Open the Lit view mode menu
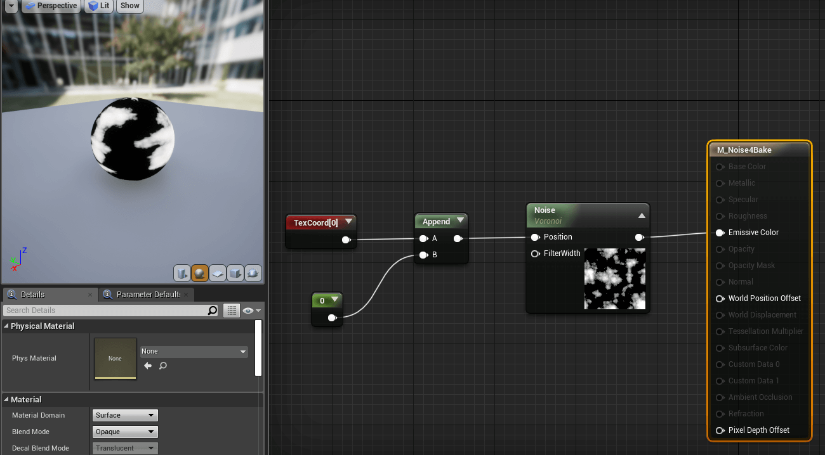The image size is (825, 455). pos(98,6)
